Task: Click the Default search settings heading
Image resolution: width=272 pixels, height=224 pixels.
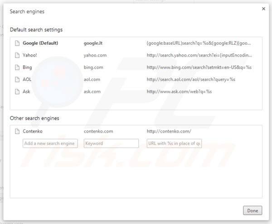Action: click(x=36, y=29)
